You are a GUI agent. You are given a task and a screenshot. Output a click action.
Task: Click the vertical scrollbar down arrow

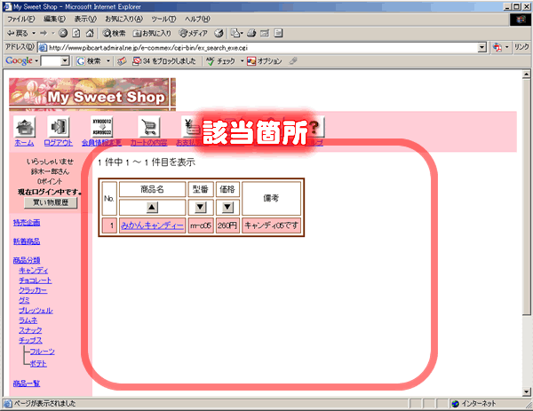(x=527, y=391)
